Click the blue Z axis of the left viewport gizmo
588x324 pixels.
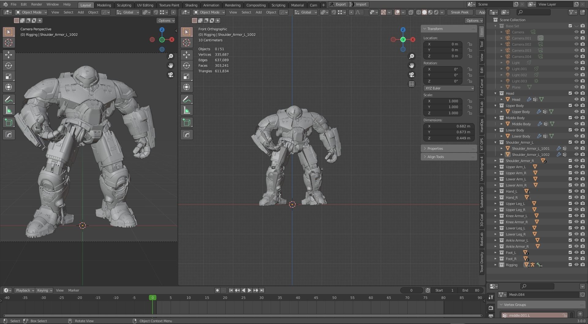tap(162, 30)
